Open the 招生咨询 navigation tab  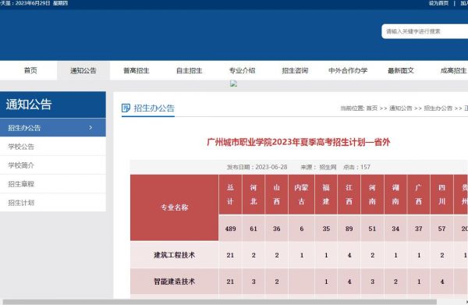(295, 70)
